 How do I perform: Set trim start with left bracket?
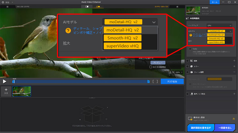pyautogui.click(x=153, y=81)
